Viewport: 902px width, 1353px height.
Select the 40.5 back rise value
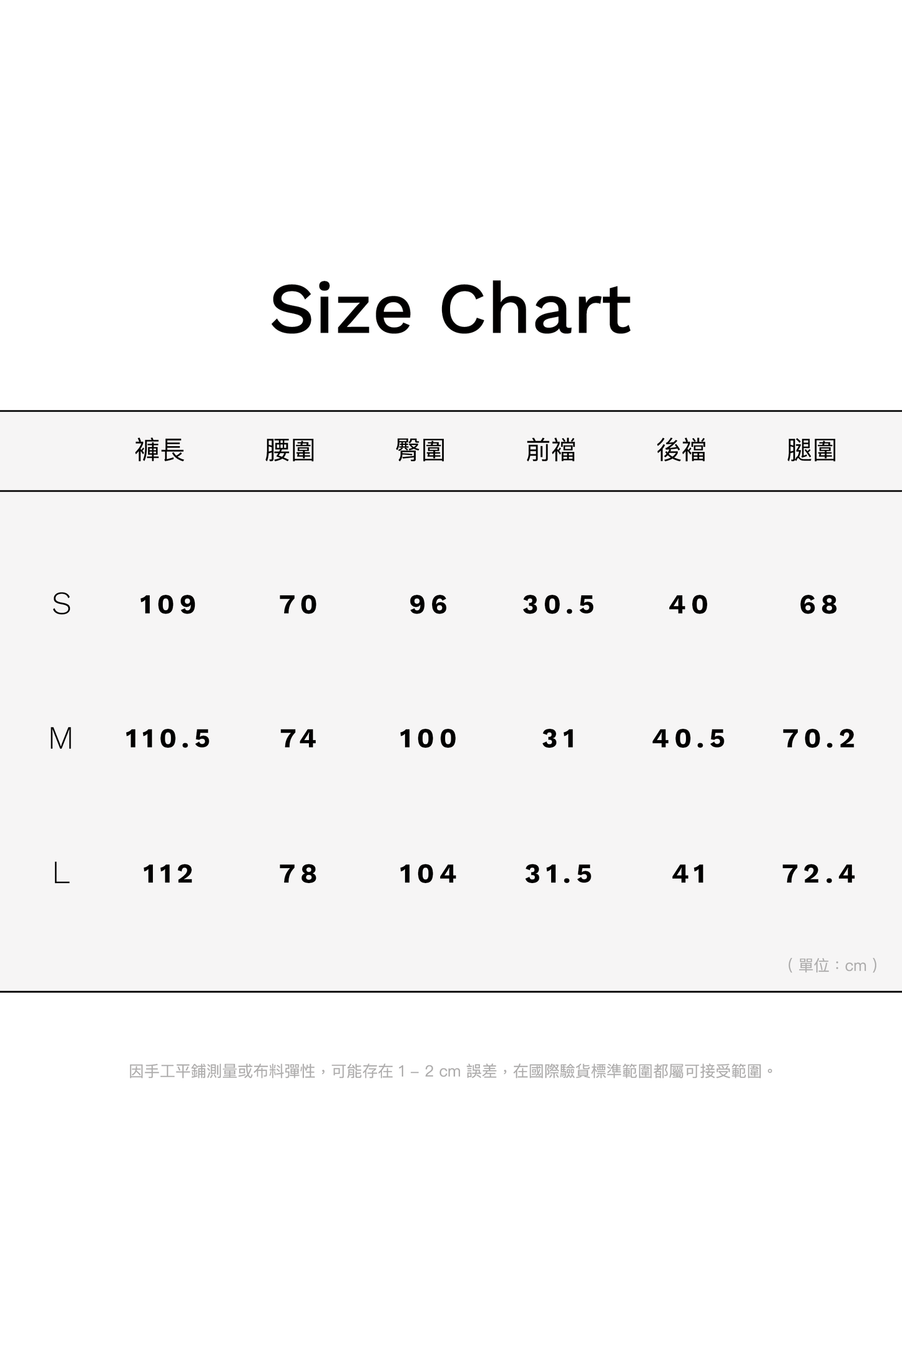pos(689,739)
